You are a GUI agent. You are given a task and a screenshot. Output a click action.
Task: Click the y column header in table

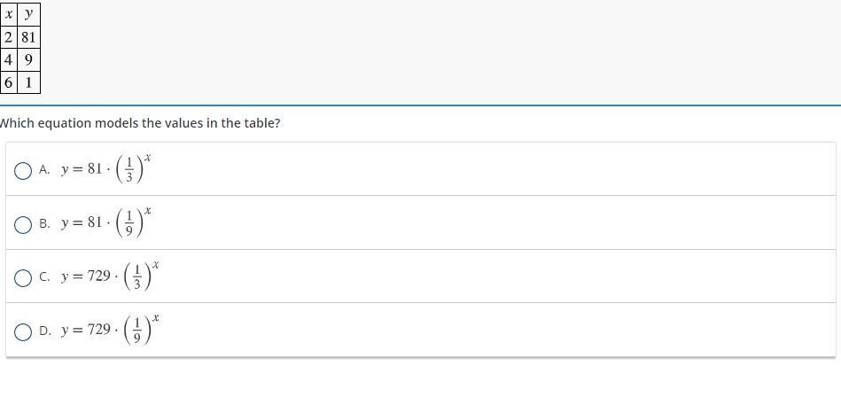point(28,14)
